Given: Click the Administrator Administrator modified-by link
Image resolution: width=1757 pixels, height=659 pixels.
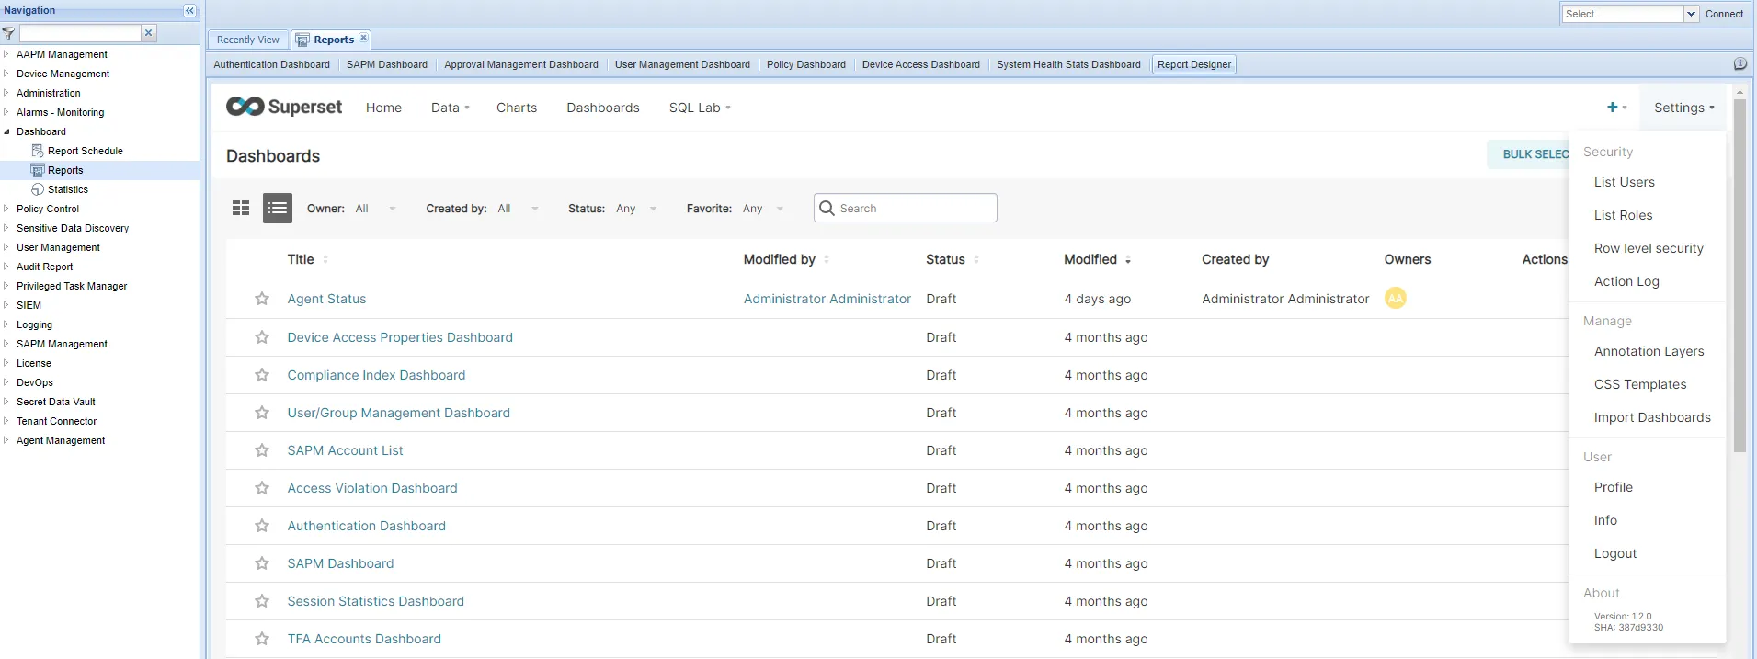Looking at the screenshot, I should [827, 299].
